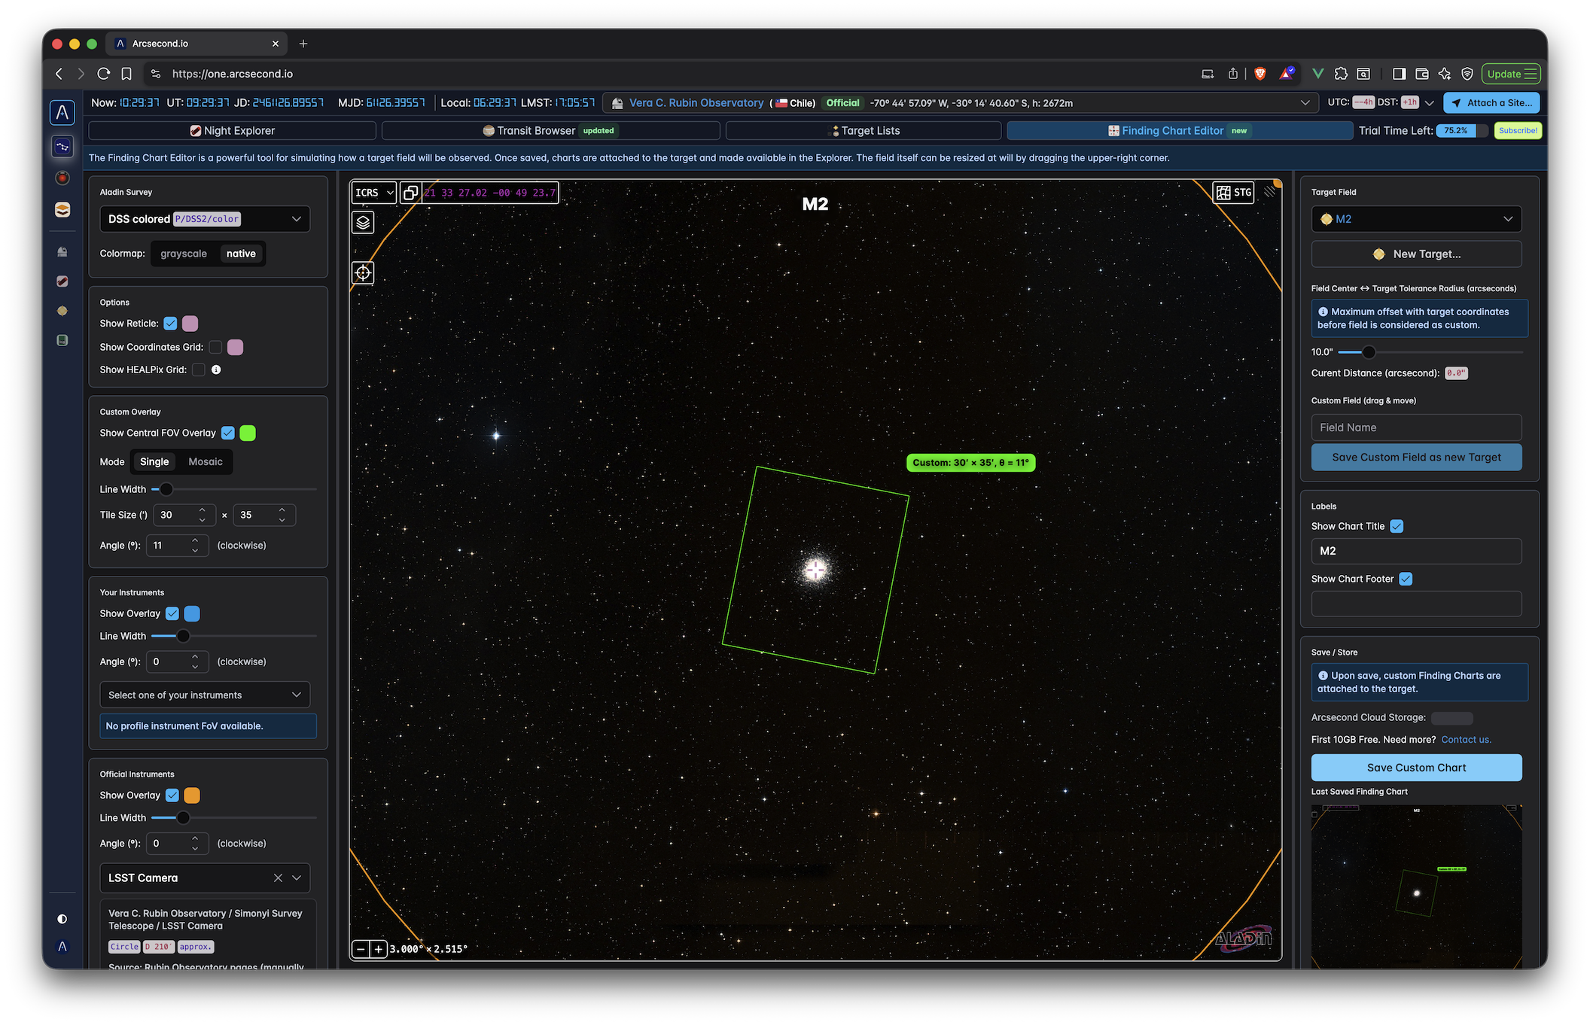Follow the Contact us link

[1466, 740]
